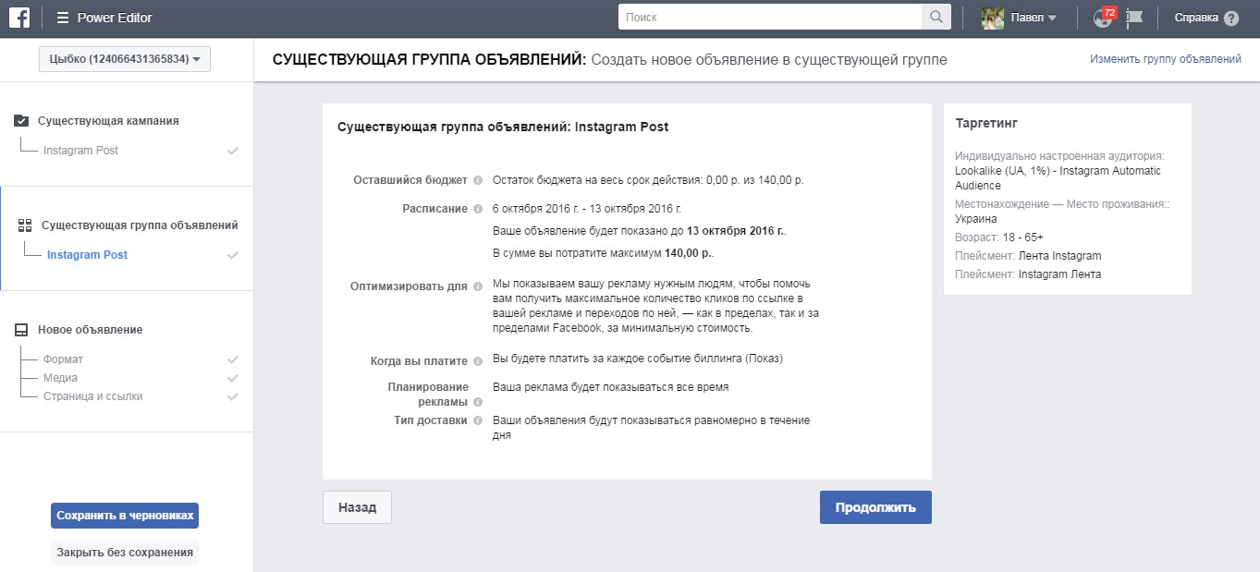Select the blue Instagram Post ad set
Viewport: 1260px width, 572px height.
point(87,255)
